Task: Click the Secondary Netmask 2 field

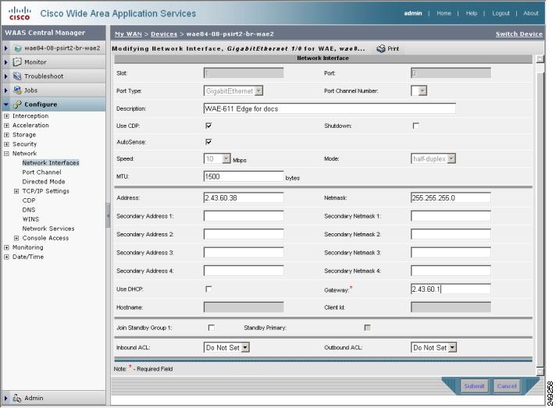Action: [451, 234]
